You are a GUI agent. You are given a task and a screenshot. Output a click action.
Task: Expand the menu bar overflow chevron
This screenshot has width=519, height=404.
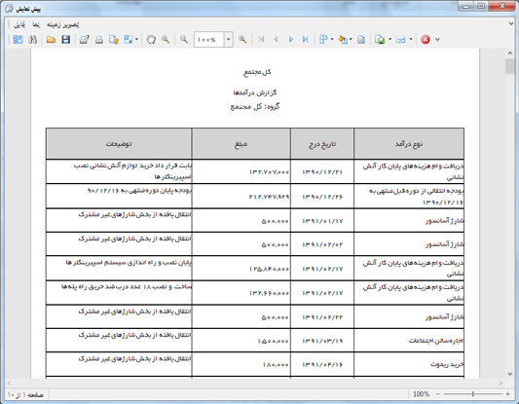click(x=511, y=23)
